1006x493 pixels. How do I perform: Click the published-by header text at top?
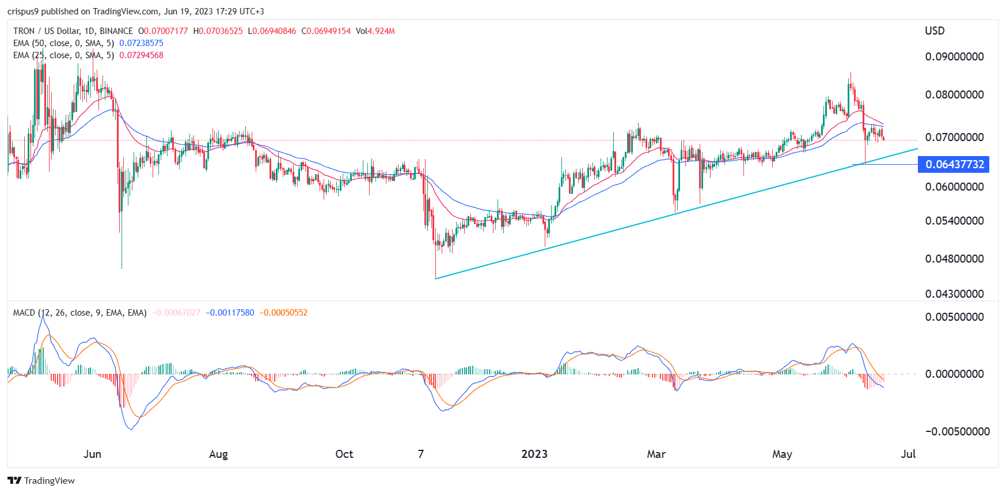click(136, 12)
